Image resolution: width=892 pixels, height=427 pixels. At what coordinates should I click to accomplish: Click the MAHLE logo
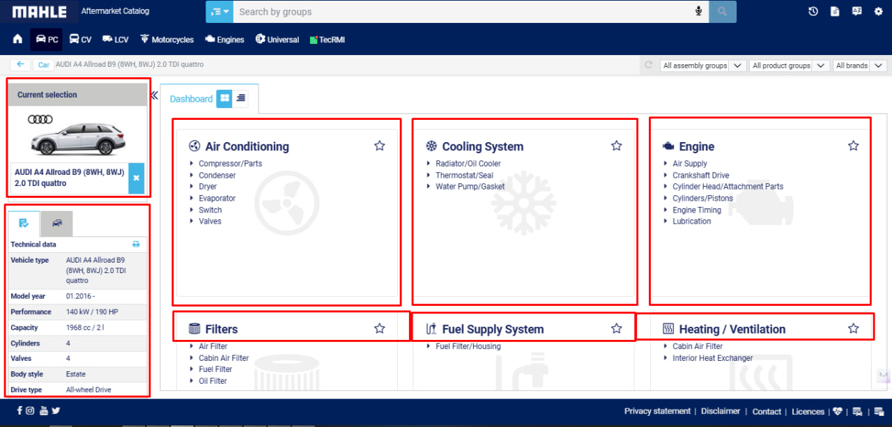[40, 12]
